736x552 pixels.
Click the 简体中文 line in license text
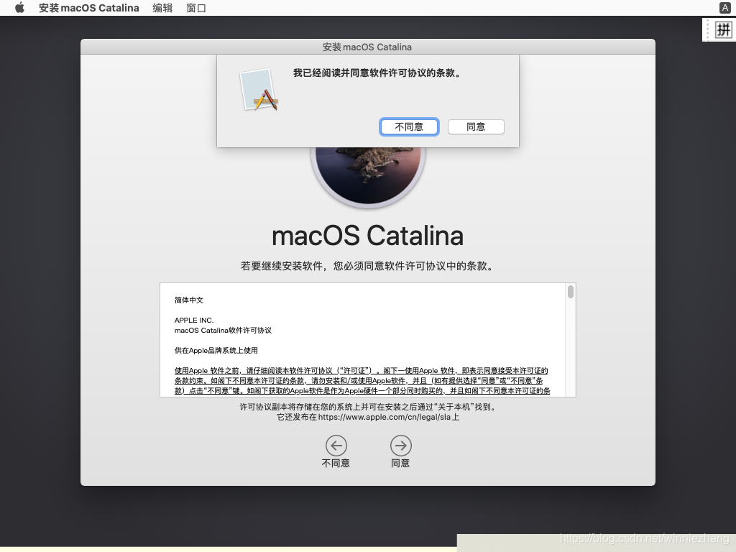[x=189, y=300]
